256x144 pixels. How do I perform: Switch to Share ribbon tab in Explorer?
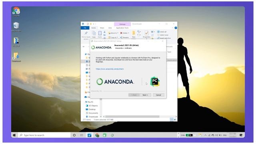[x=102, y=28]
